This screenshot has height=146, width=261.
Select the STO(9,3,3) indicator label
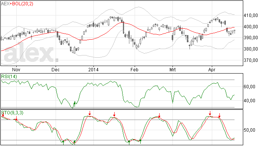tap(12, 113)
